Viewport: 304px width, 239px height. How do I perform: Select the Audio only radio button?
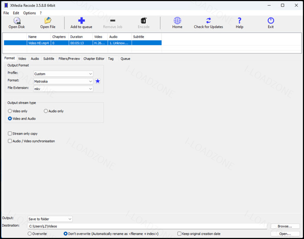point(46,111)
